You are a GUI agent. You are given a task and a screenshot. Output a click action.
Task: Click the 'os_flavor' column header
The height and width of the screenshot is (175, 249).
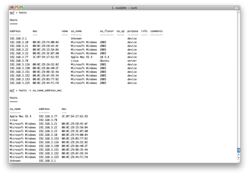106,31
